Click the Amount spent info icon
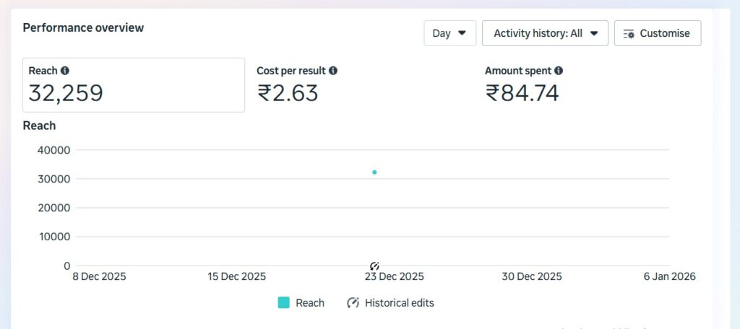The image size is (740, 329). point(559,71)
